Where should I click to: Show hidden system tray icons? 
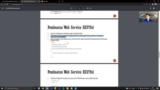point(137,88)
